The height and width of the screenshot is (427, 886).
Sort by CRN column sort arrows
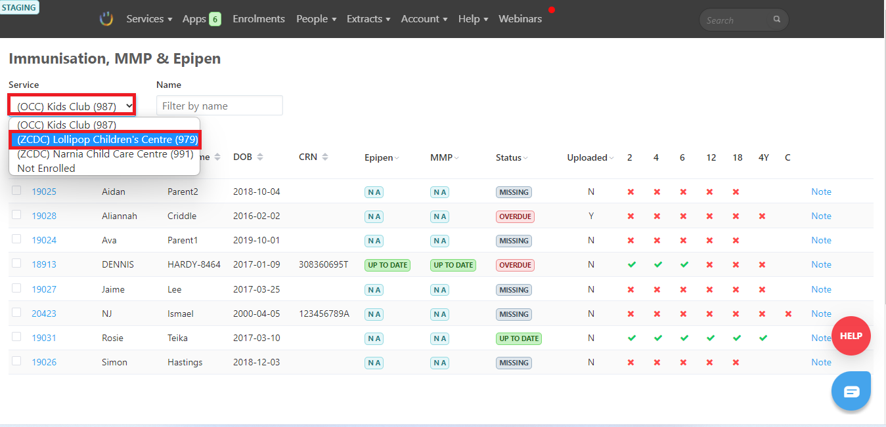pos(325,157)
